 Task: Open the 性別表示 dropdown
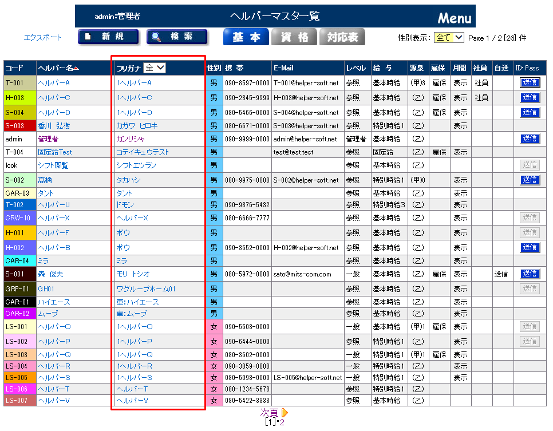[449, 38]
